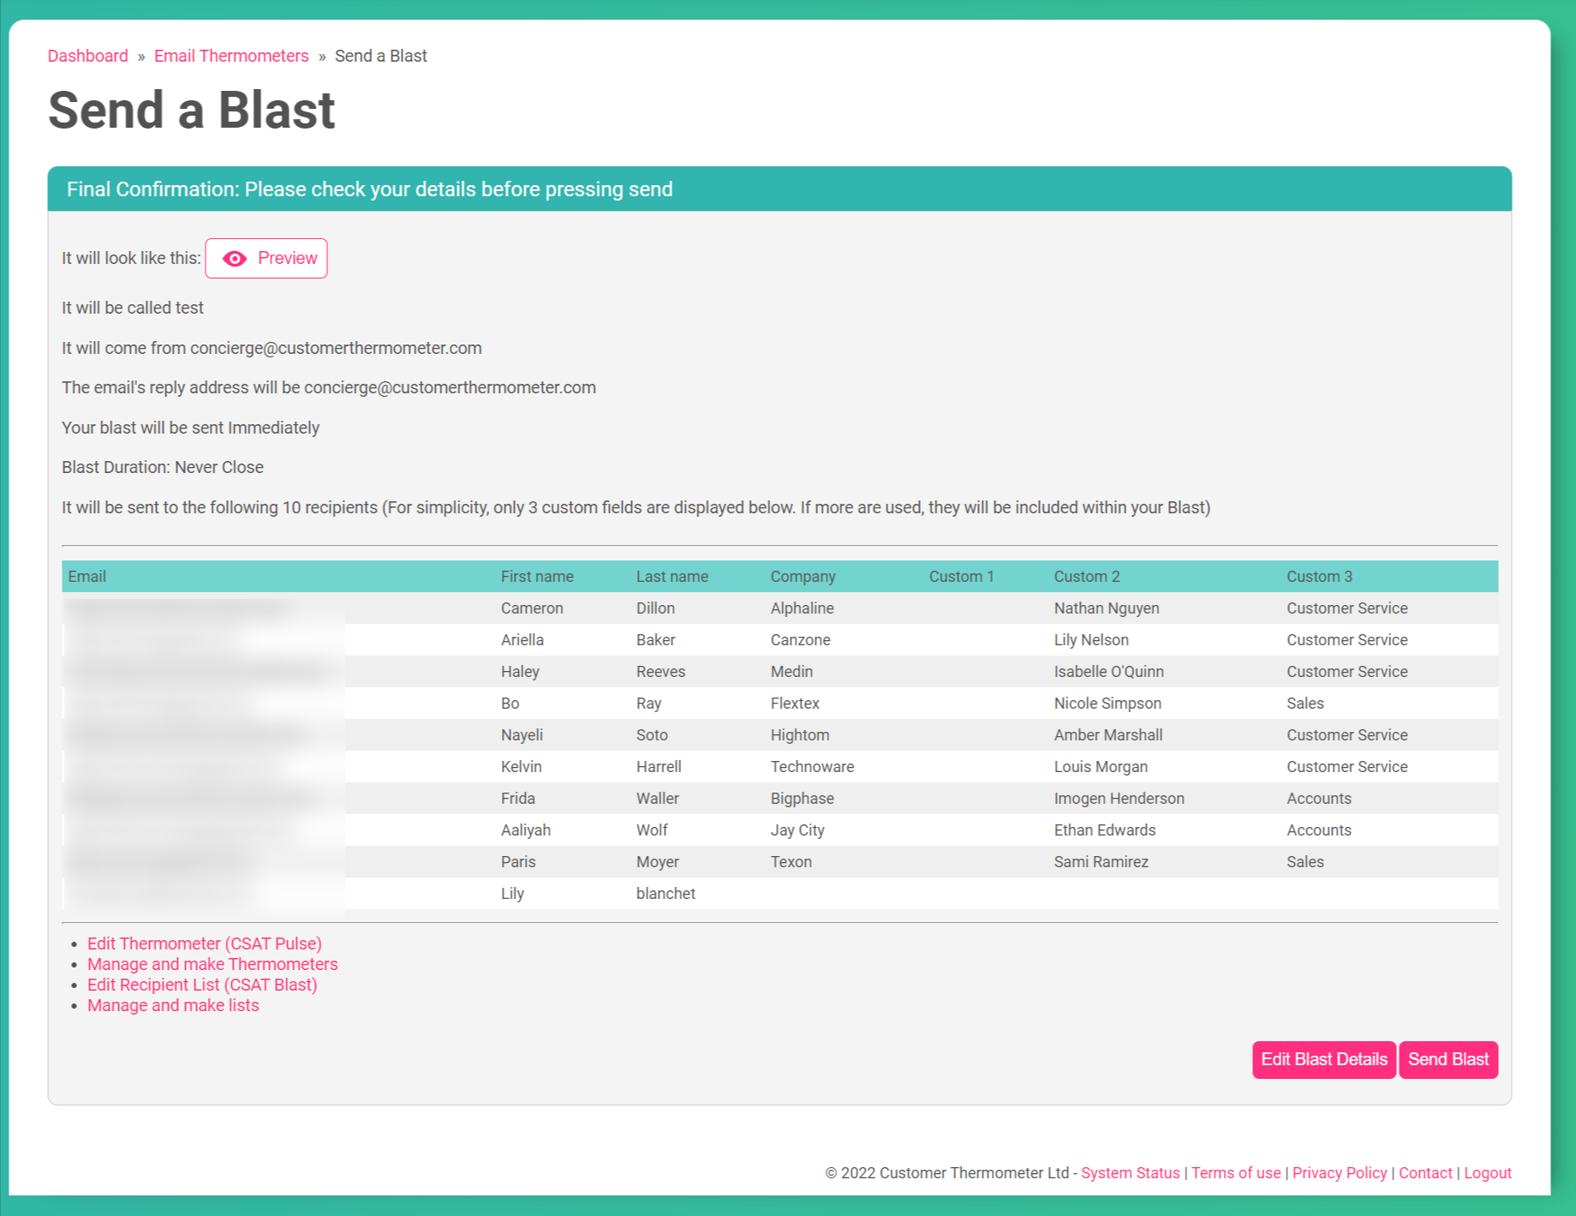Open Contact footer link
The height and width of the screenshot is (1216, 1576).
pos(1425,1173)
